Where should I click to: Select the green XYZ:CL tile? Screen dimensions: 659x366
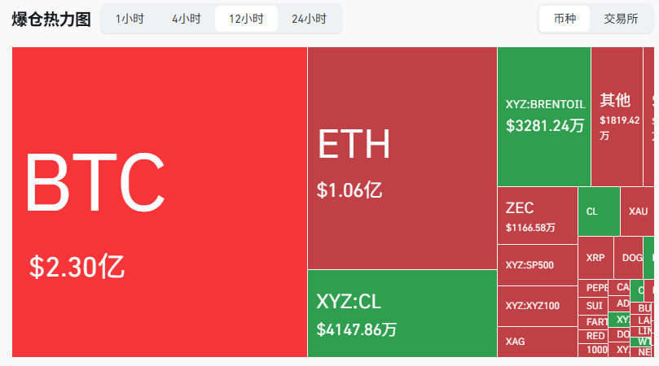402,313
